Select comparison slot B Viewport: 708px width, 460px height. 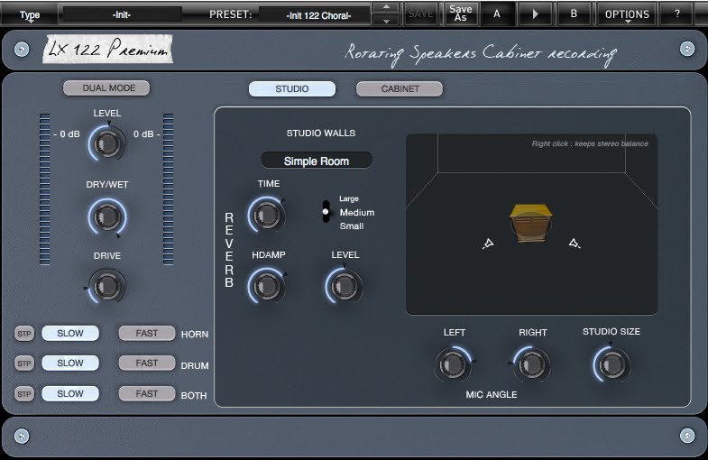point(574,14)
